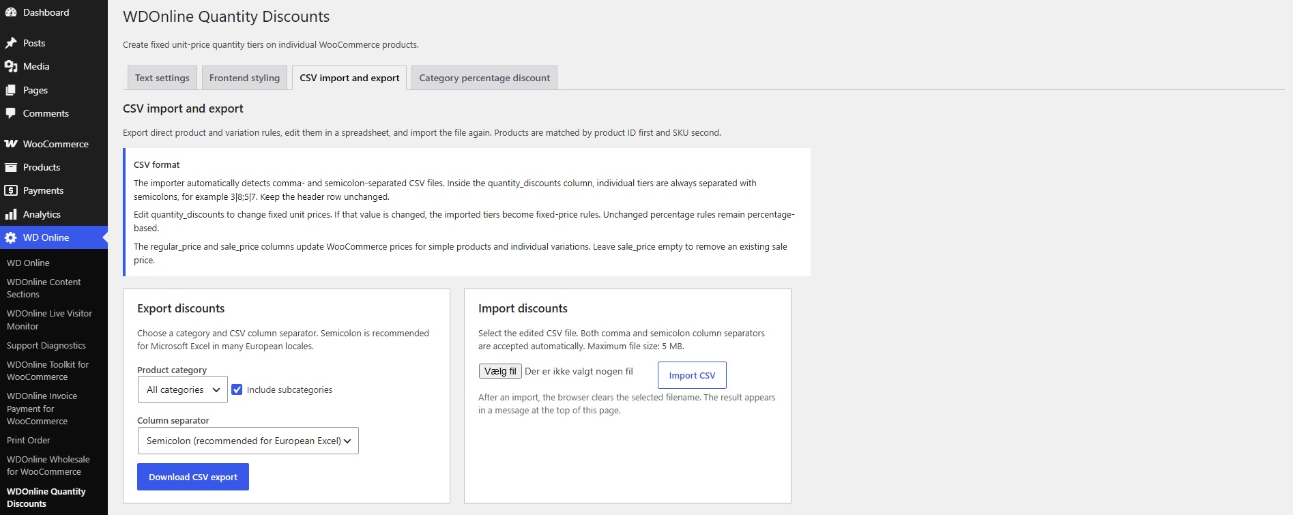Click the 'WDOnline Quantity Discounts' page title
Viewport: 1293px width, 515px height.
click(226, 16)
